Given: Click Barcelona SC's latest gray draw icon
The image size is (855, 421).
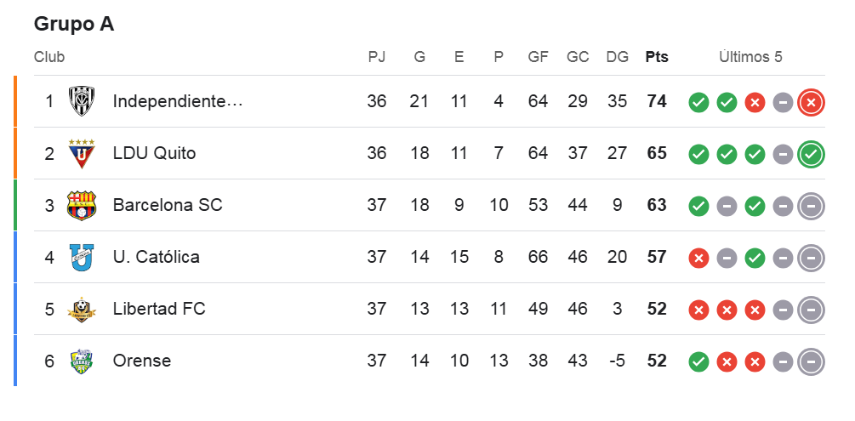Looking at the screenshot, I should 811,207.
